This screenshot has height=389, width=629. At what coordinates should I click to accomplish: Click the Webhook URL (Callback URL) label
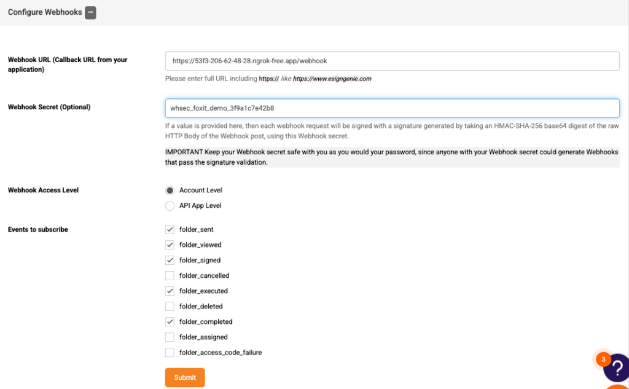pyautogui.click(x=68, y=65)
